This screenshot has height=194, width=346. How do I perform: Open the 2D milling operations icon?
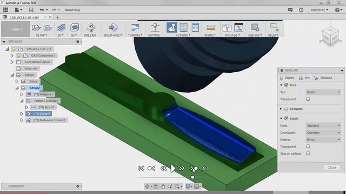61,27
